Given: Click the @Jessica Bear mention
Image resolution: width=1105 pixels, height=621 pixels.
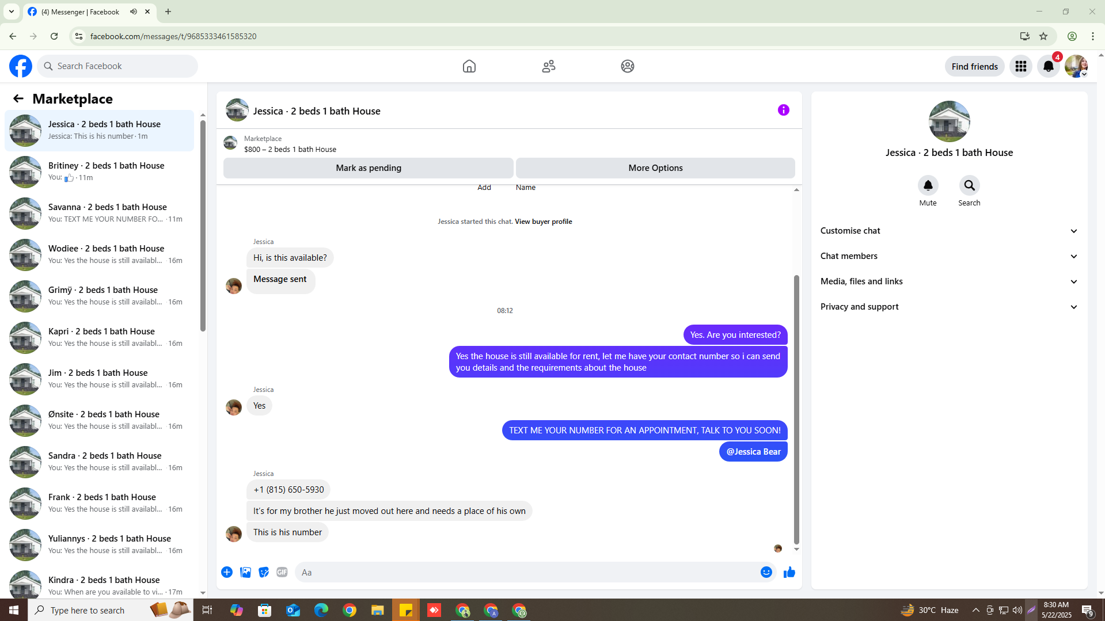Looking at the screenshot, I should click(753, 452).
